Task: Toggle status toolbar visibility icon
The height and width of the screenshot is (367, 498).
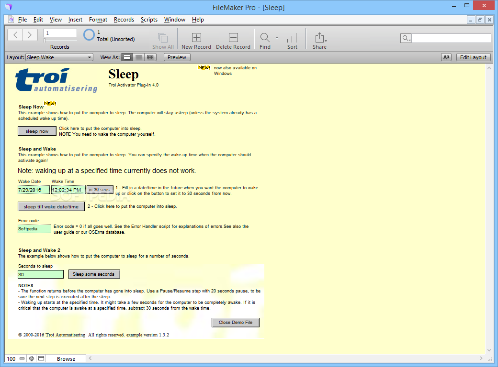Action: pos(41,358)
